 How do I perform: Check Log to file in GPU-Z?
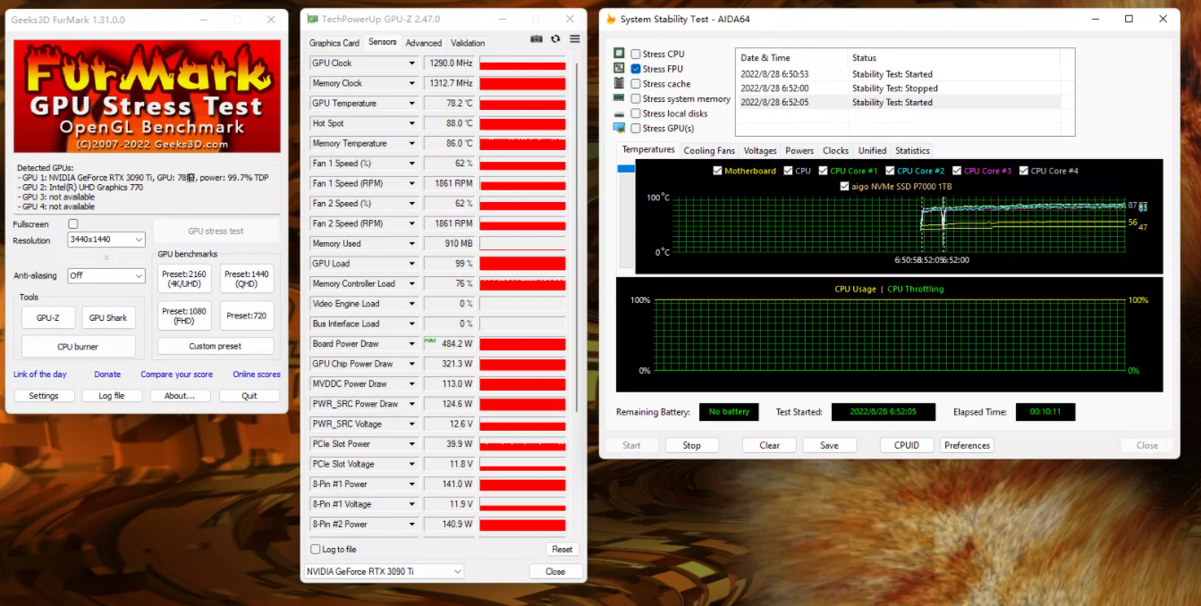pos(315,549)
